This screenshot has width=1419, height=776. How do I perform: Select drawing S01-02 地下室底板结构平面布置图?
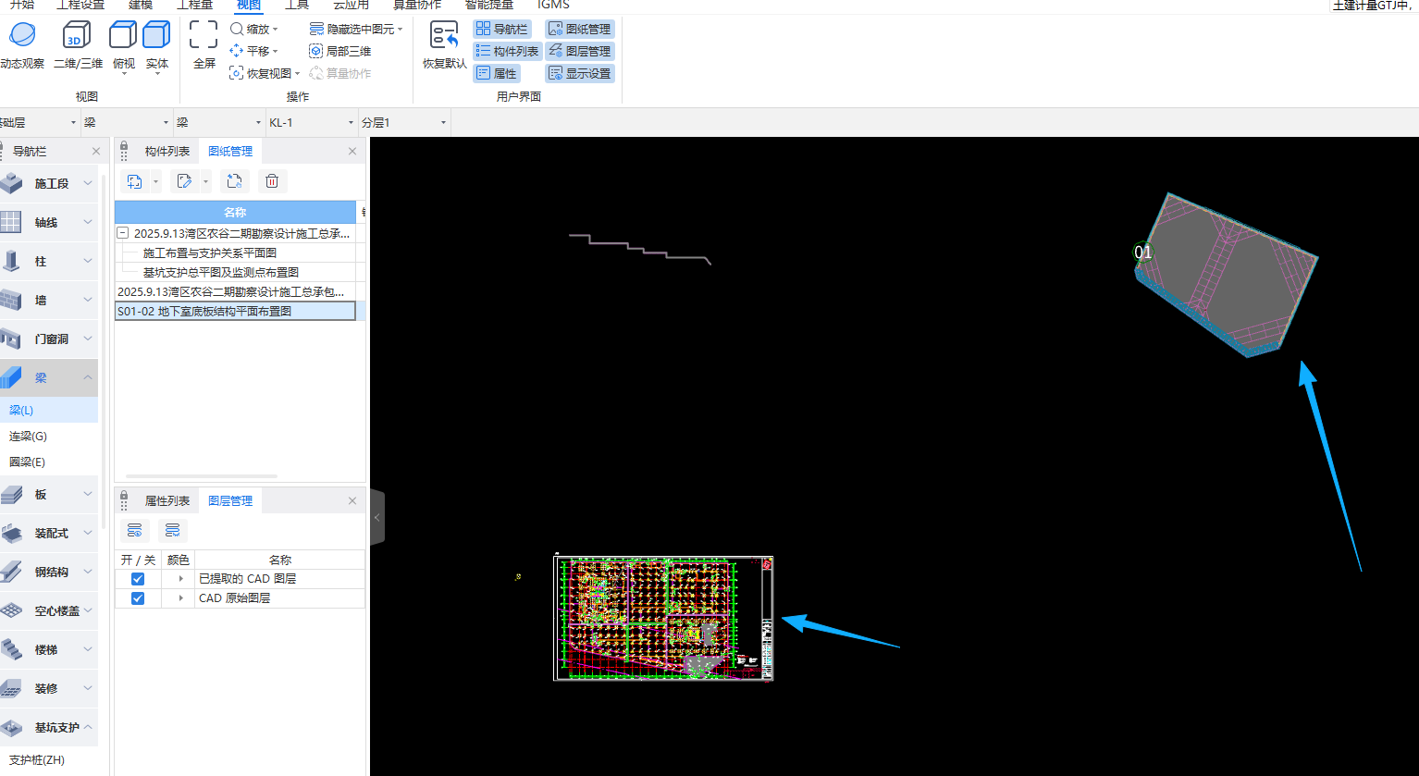[x=235, y=312]
